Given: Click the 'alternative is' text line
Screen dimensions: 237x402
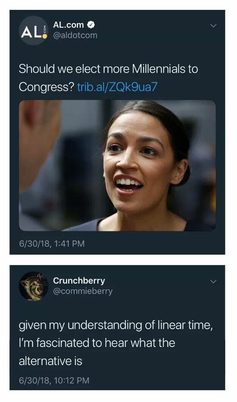Looking at the screenshot, I should coord(50,361).
